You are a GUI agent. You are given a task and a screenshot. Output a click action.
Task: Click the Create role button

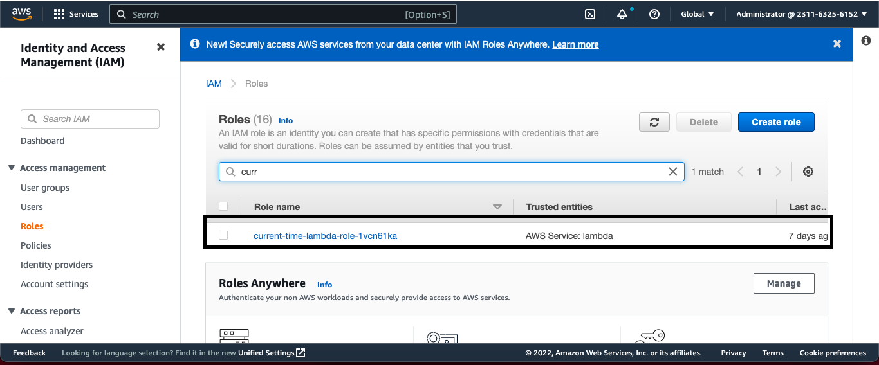tap(776, 122)
